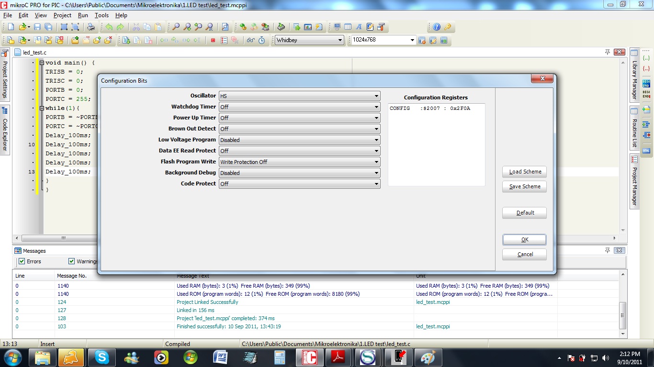Click the printer icon in toolbar
Image resolution: width=654 pixels, height=367 pixels.
click(90, 27)
